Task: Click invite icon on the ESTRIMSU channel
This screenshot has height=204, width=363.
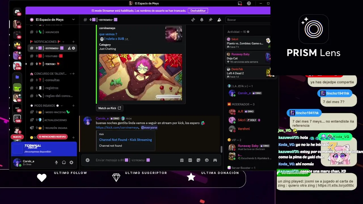Action: tap(69, 48)
